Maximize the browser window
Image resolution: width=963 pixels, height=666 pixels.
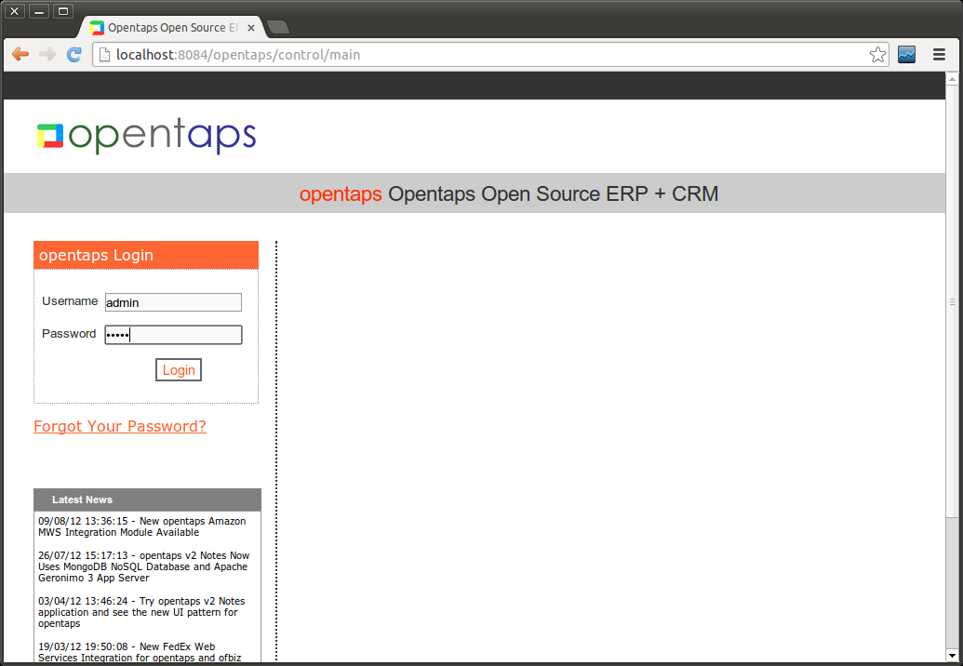[62, 11]
